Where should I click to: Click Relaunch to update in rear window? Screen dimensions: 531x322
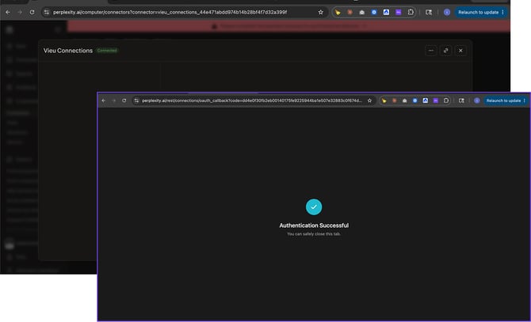(x=478, y=12)
